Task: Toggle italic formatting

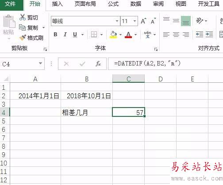Action: [65, 35]
